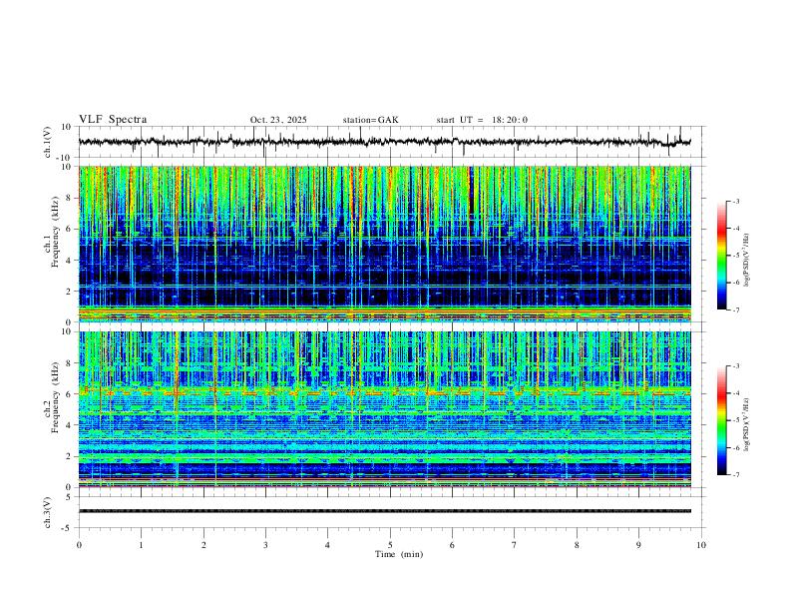Select the log(PSD) label beside ch.1 colorbar

click(747, 261)
